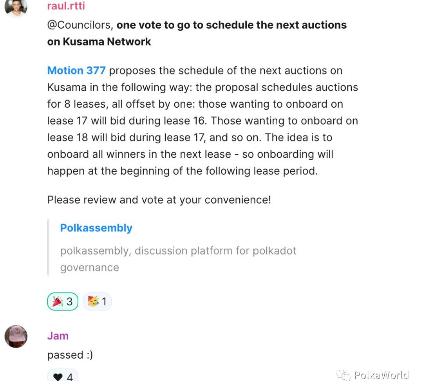Screen dimensions: 423x381
Task: Select Jam's 'passed :)' message
Action: click(70, 355)
